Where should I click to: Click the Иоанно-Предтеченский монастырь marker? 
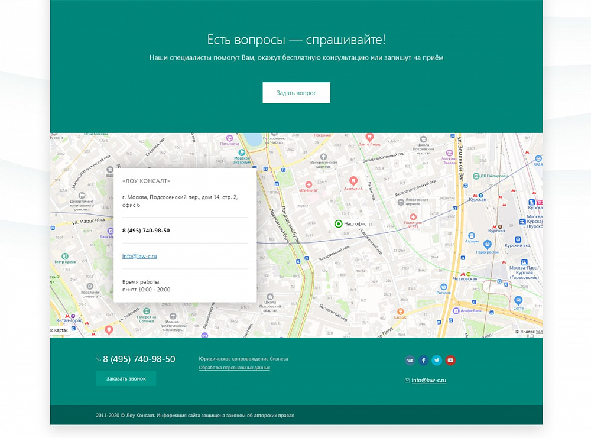pos(173,316)
